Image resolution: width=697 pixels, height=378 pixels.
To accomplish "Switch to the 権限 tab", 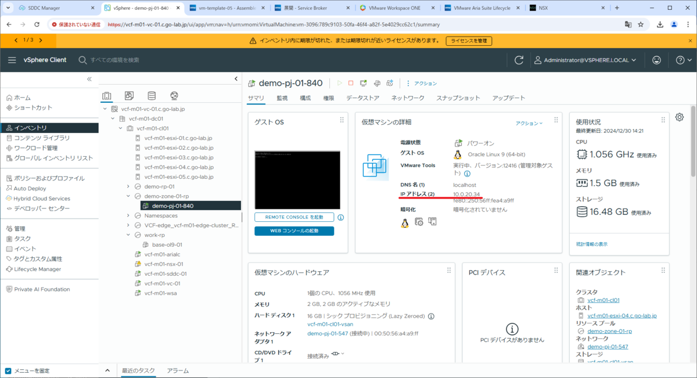I will pyautogui.click(x=329, y=98).
